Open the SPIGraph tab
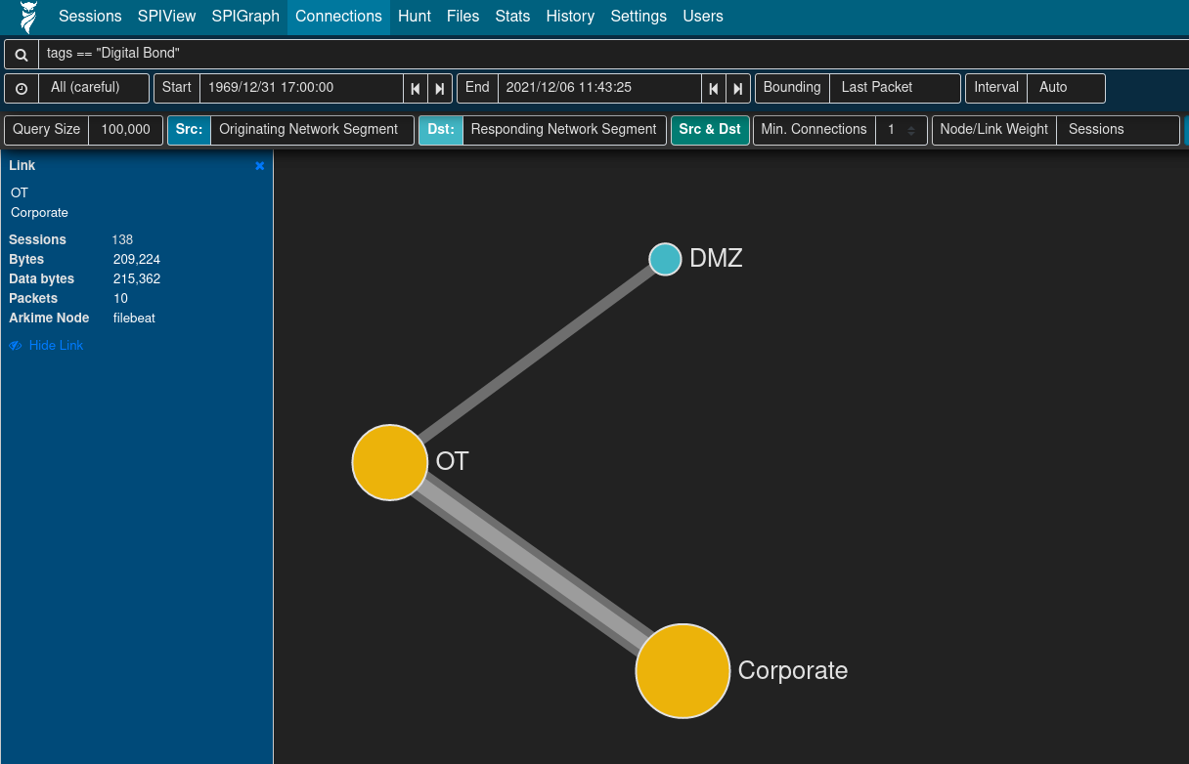Image resolution: width=1189 pixels, height=764 pixels. (245, 17)
